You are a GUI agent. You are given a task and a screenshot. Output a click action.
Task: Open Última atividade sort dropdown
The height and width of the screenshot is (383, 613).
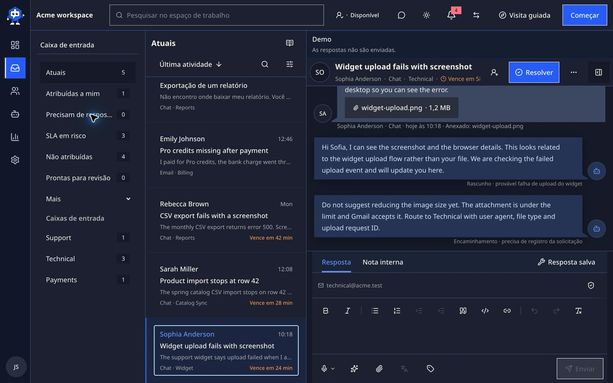point(190,64)
